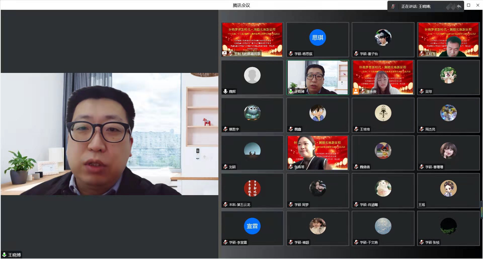Click the participant grid scrollbar on right edge
This screenshot has height=259, width=483.
481,209
